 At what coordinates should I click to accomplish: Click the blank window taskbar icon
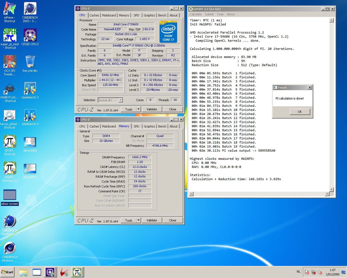coord(37,272)
